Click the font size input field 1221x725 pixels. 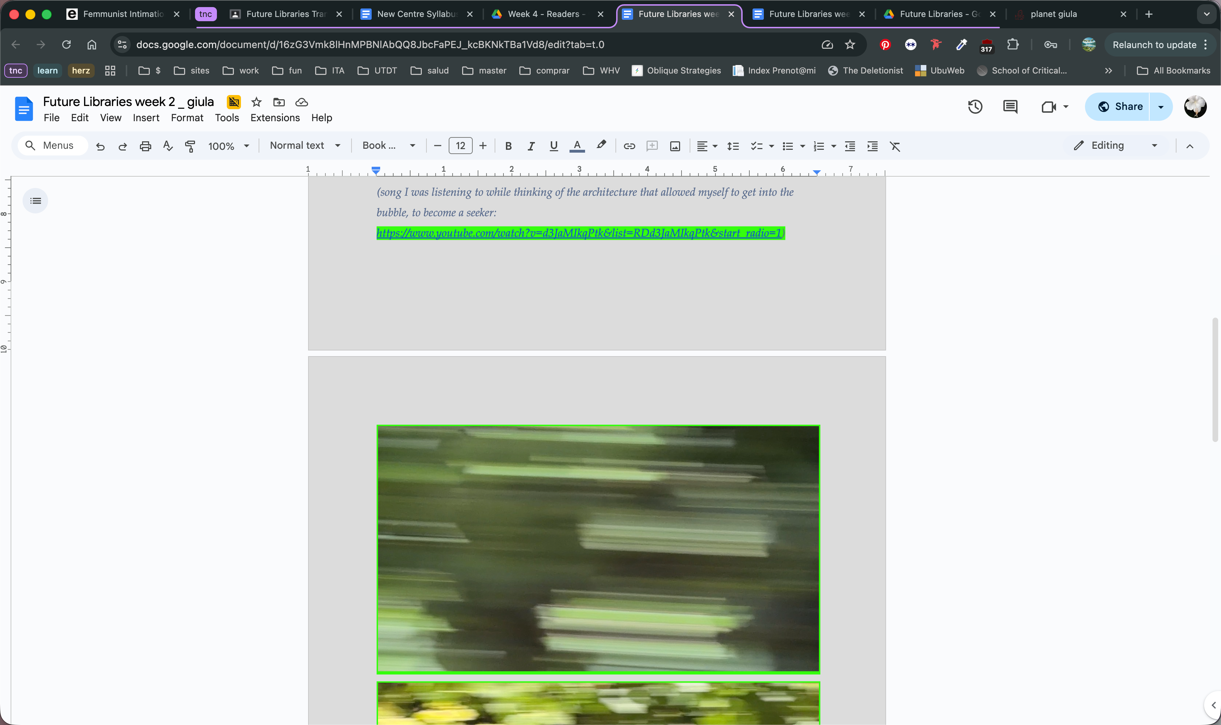460,146
